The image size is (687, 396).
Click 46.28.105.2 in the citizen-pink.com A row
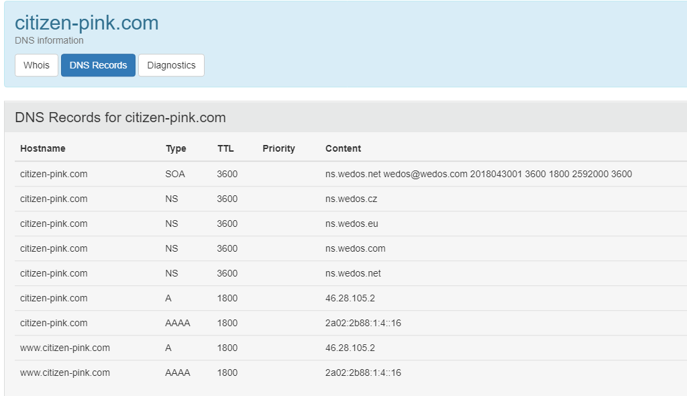pyautogui.click(x=350, y=298)
